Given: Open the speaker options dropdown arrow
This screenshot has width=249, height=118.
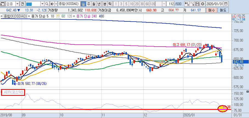Looking at the screenshot, I should (x=56, y=4).
